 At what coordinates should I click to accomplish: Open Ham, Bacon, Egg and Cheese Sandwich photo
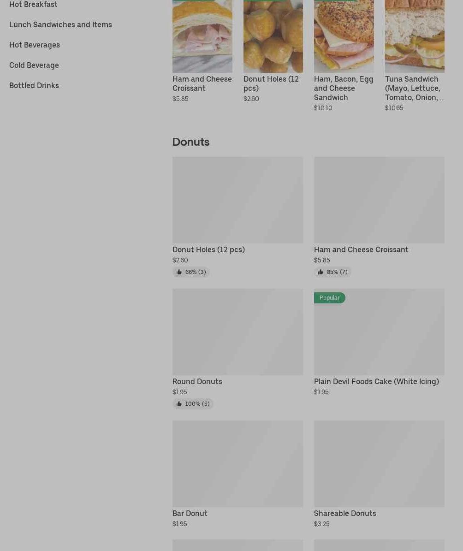(344, 36)
